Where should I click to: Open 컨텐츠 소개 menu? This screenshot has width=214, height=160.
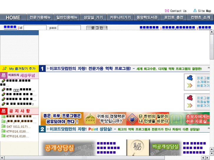(200, 17)
